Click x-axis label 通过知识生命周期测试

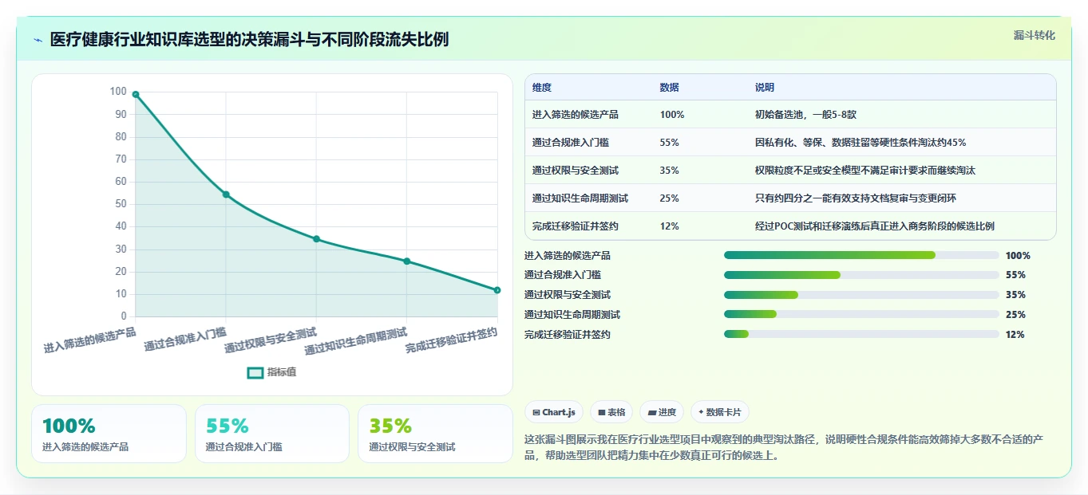click(356, 341)
